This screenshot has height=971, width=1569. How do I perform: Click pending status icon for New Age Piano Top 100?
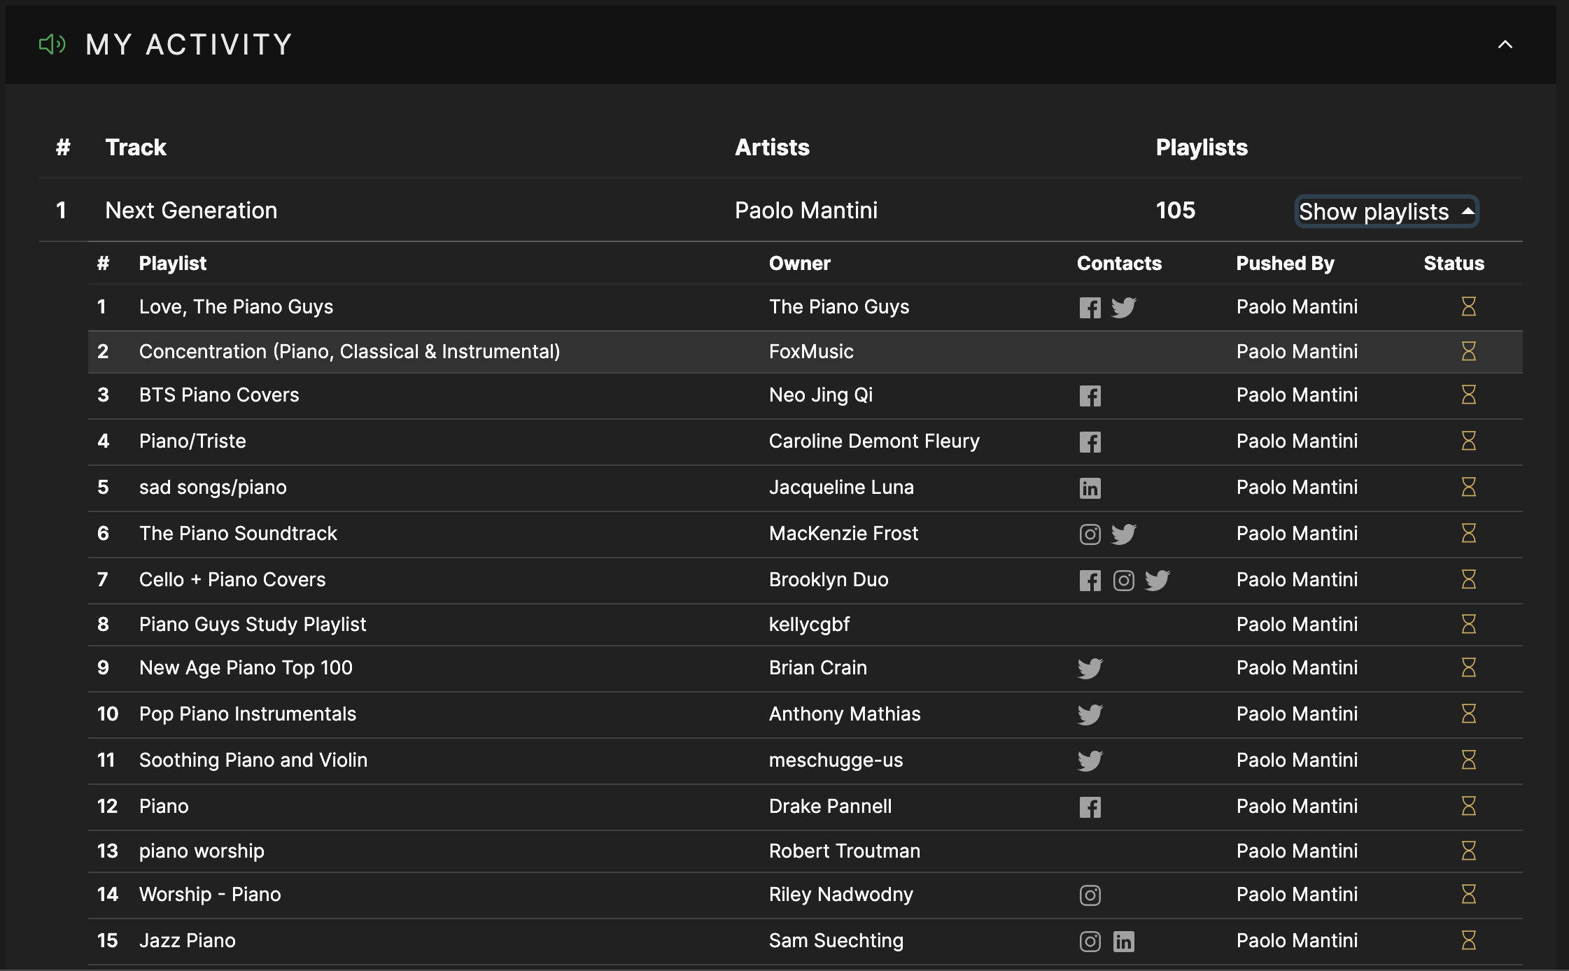click(1469, 667)
